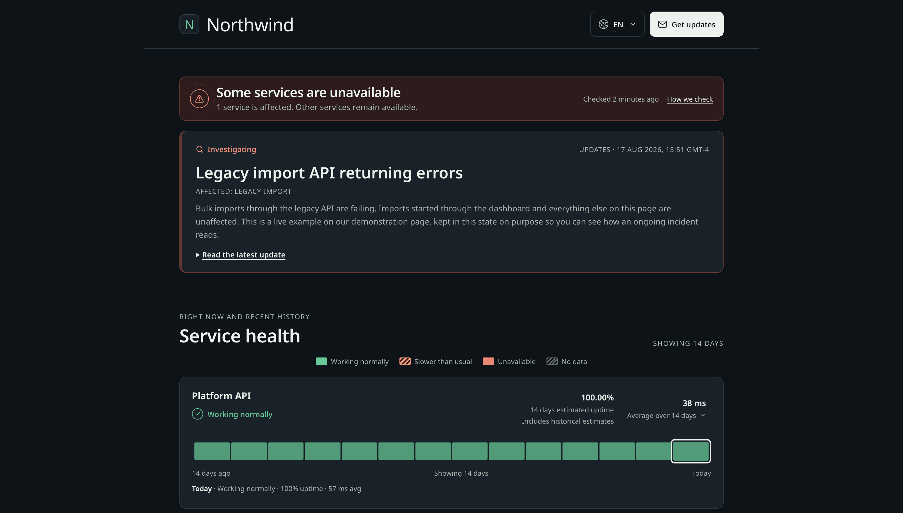Click the 100.00% uptime value
This screenshot has height=513, width=903.
click(597, 397)
